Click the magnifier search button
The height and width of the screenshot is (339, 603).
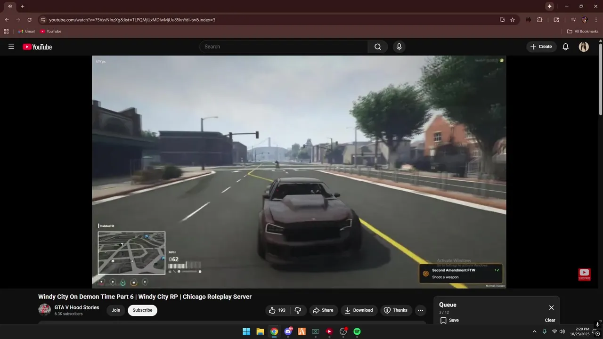378,47
